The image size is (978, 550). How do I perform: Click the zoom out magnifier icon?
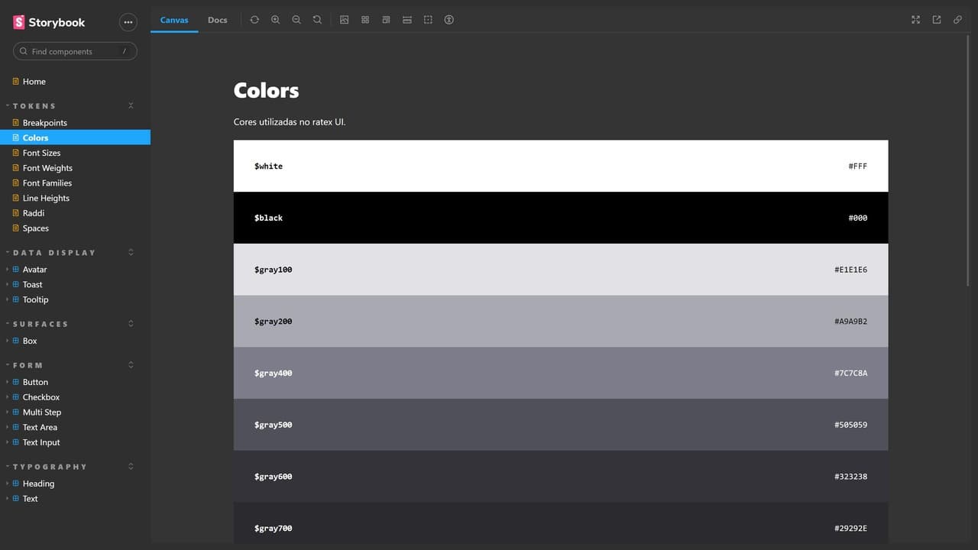tap(296, 20)
